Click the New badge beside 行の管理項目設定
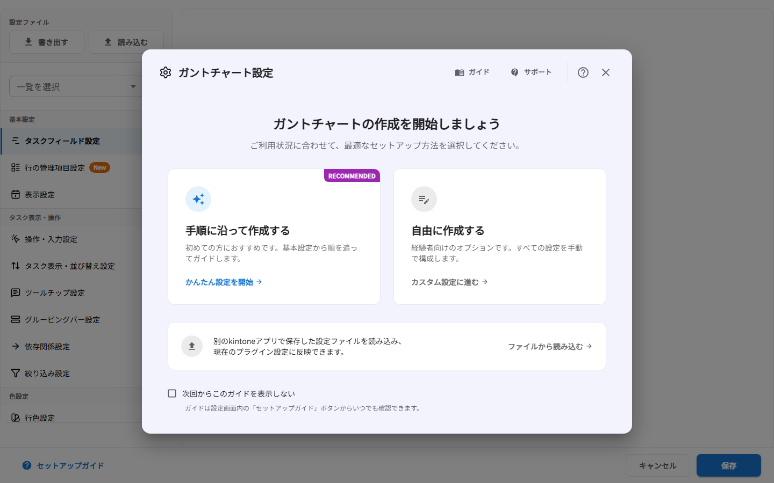The height and width of the screenshot is (483, 774). 99,167
